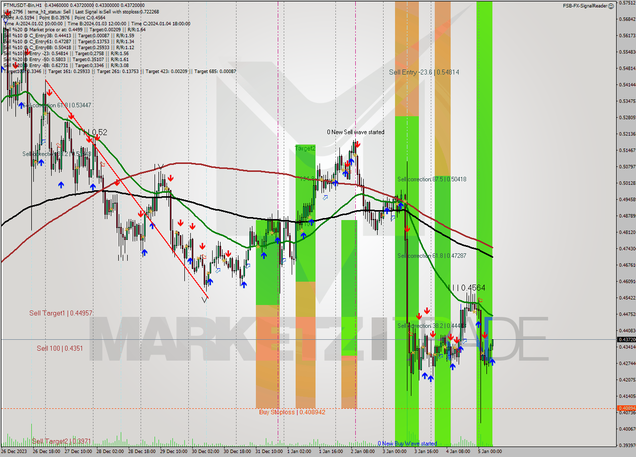Click the 'I I I 0.4564' wave label
The image size is (636, 457).
click(467, 288)
